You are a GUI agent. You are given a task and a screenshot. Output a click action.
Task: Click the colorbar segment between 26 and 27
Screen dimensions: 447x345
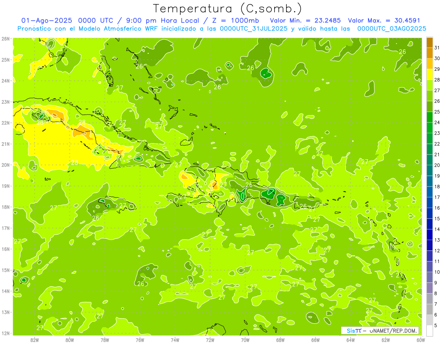point(429,95)
